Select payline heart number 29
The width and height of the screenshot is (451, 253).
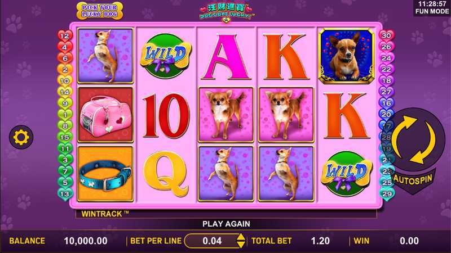[x=387, y=193]
